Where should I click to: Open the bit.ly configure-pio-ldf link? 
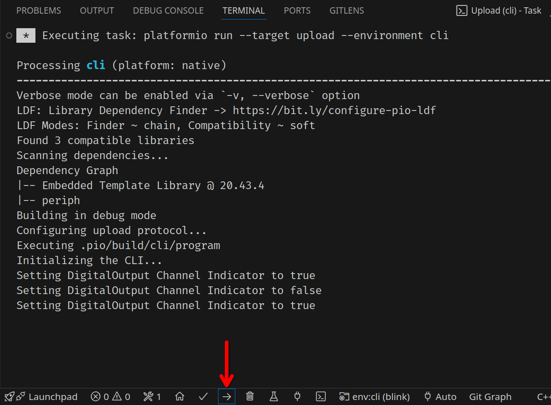334,110
